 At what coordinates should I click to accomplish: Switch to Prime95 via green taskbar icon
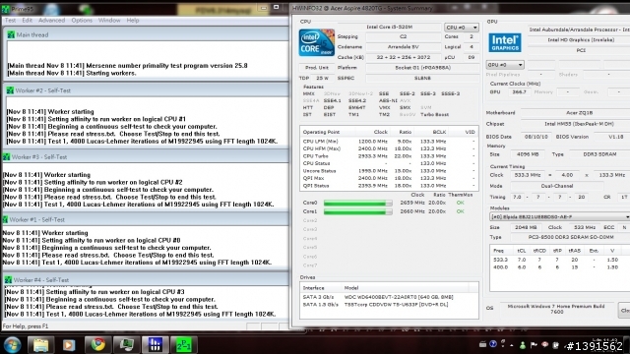pyautogui.click(x=184, y=344)
